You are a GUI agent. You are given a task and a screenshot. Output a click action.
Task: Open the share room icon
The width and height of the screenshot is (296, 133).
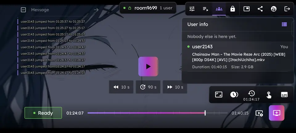pos(260,9)
